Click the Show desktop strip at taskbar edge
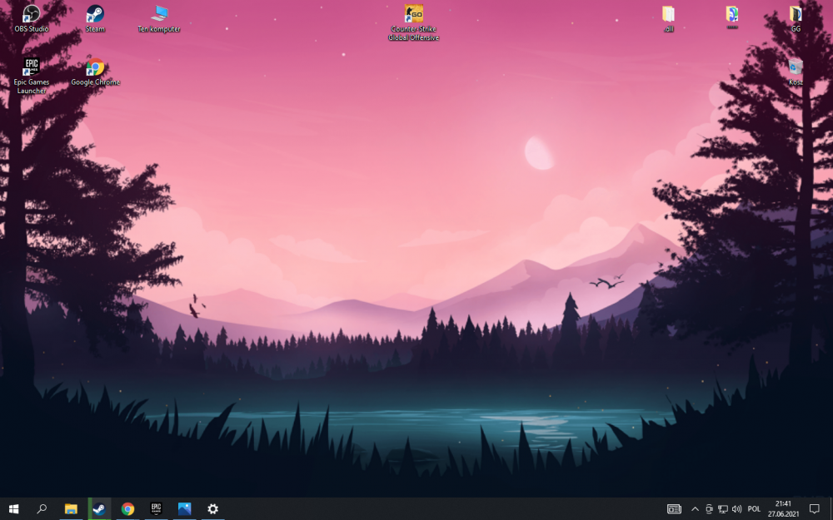Viewport: 833px width, 520px height. point(831,509)
